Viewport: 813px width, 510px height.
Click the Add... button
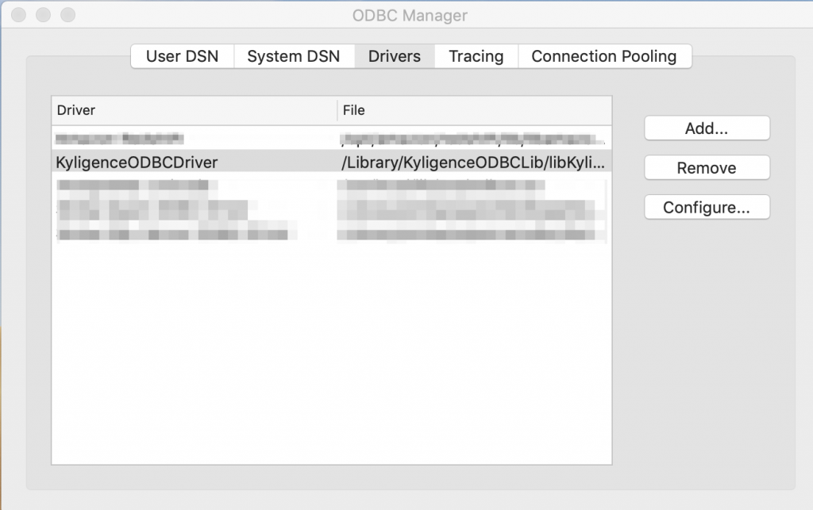point(706,128)
